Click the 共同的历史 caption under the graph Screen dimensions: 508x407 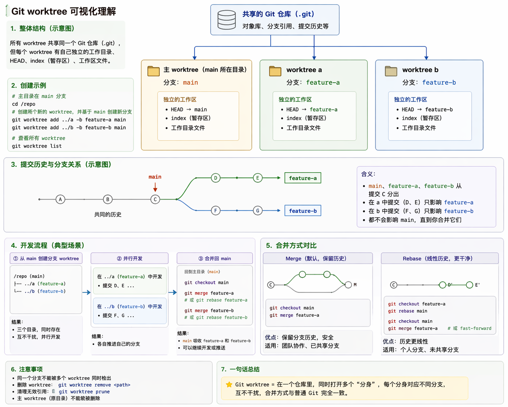pos(108,214)
